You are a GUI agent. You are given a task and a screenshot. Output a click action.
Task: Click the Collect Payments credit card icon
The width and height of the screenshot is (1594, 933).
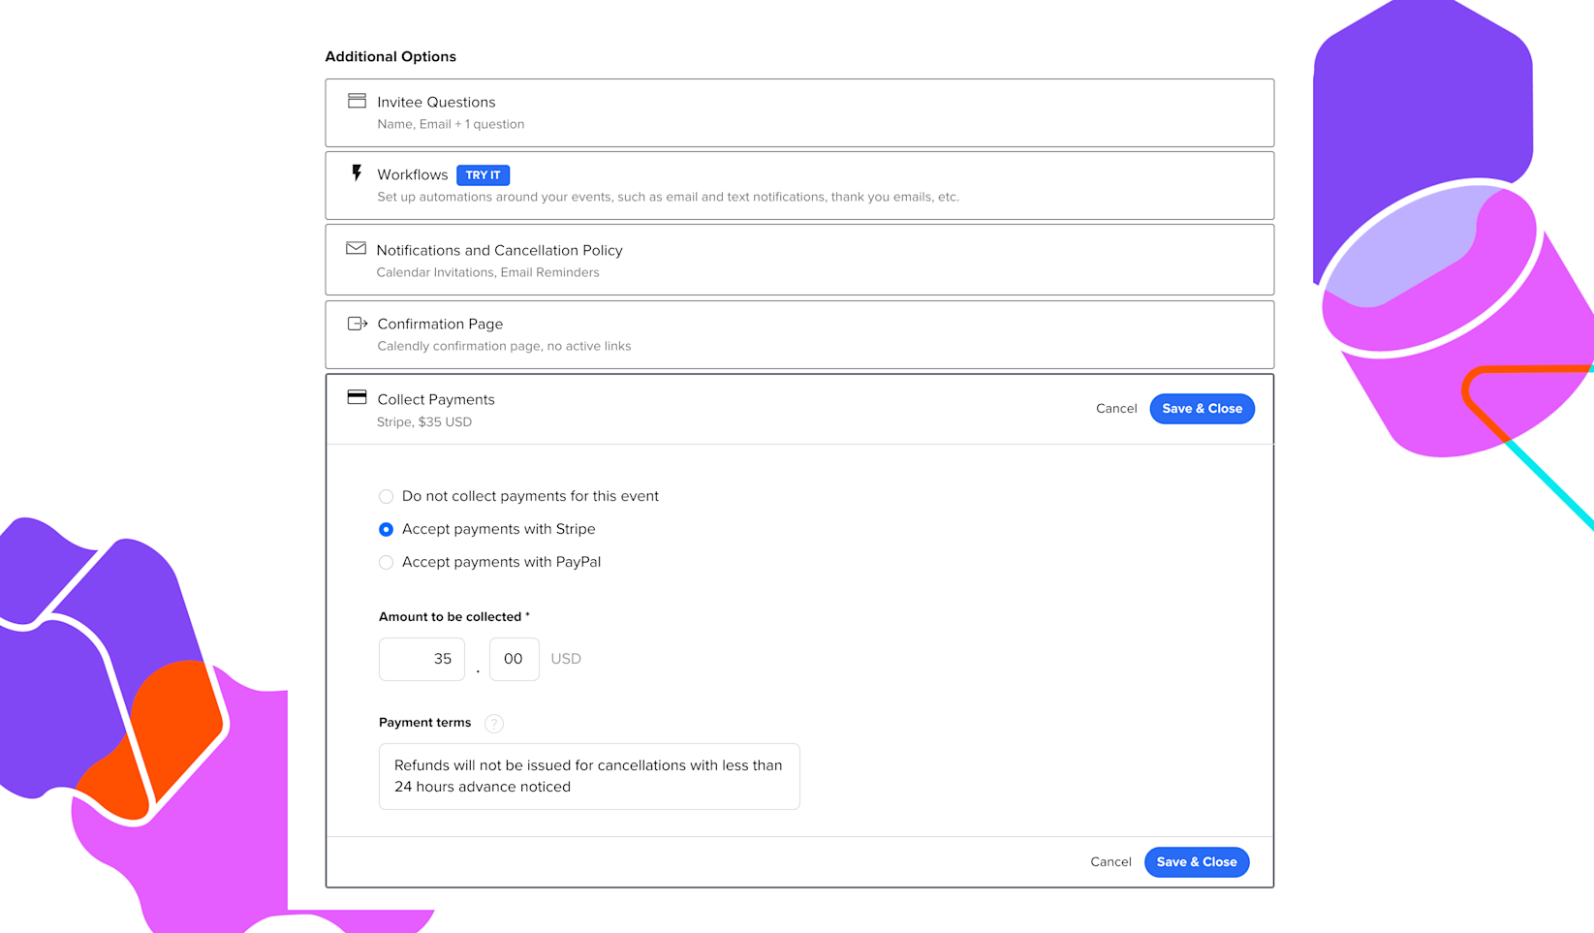[x=357, y=397]
